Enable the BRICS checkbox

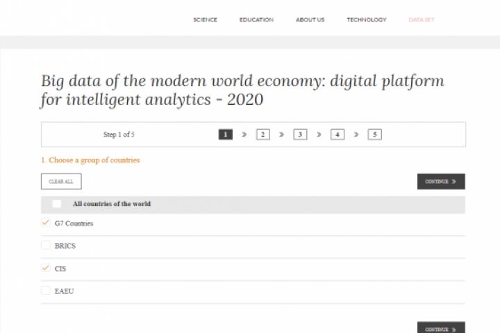click(46, 246)
